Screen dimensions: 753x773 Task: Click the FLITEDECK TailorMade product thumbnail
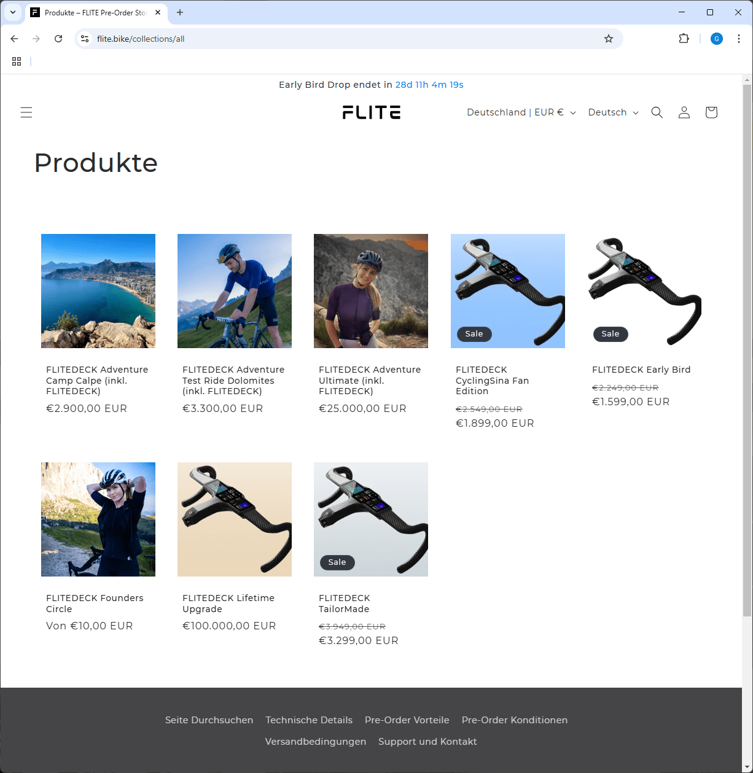(x=370, y=519)
